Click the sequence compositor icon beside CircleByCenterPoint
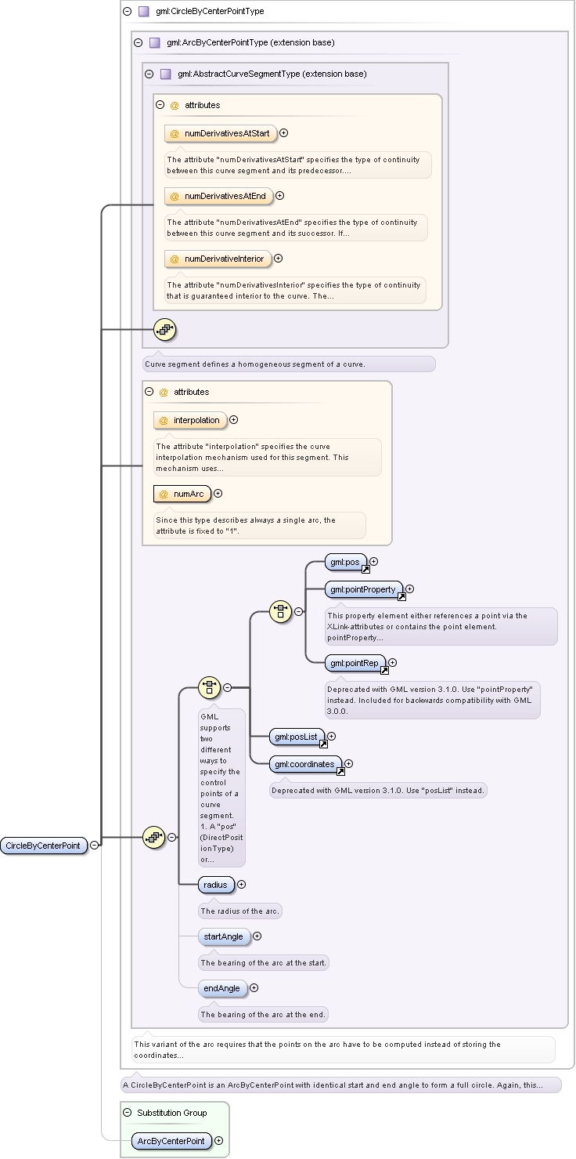576x1159 pixels. click(x=153, y=837)
